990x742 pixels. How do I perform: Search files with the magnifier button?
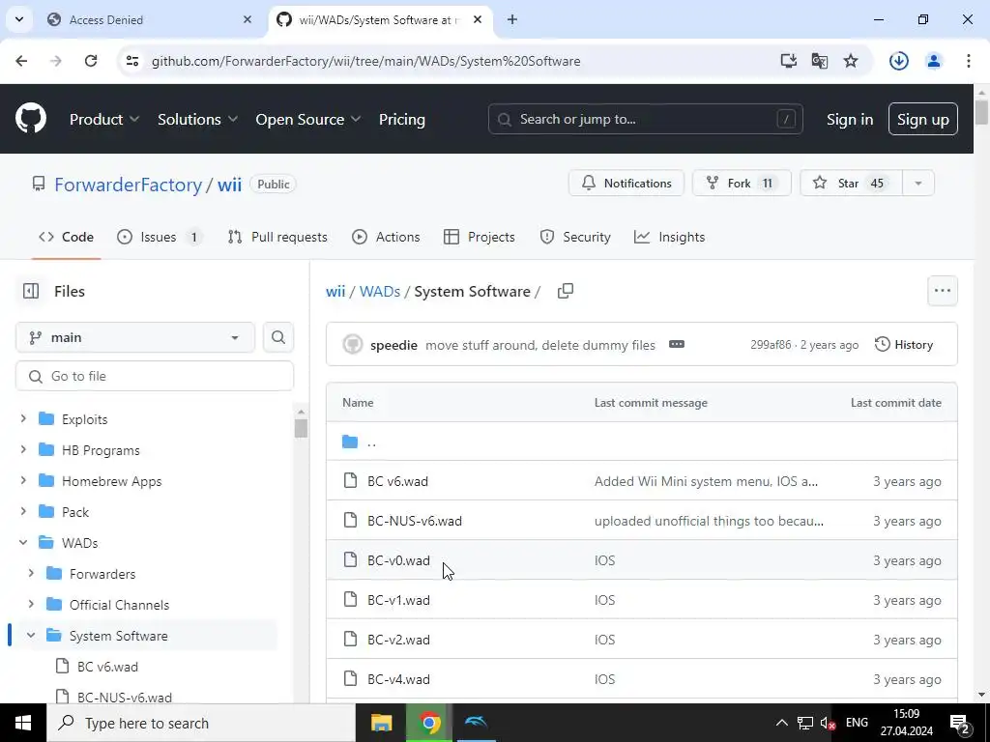coord(277,337)
